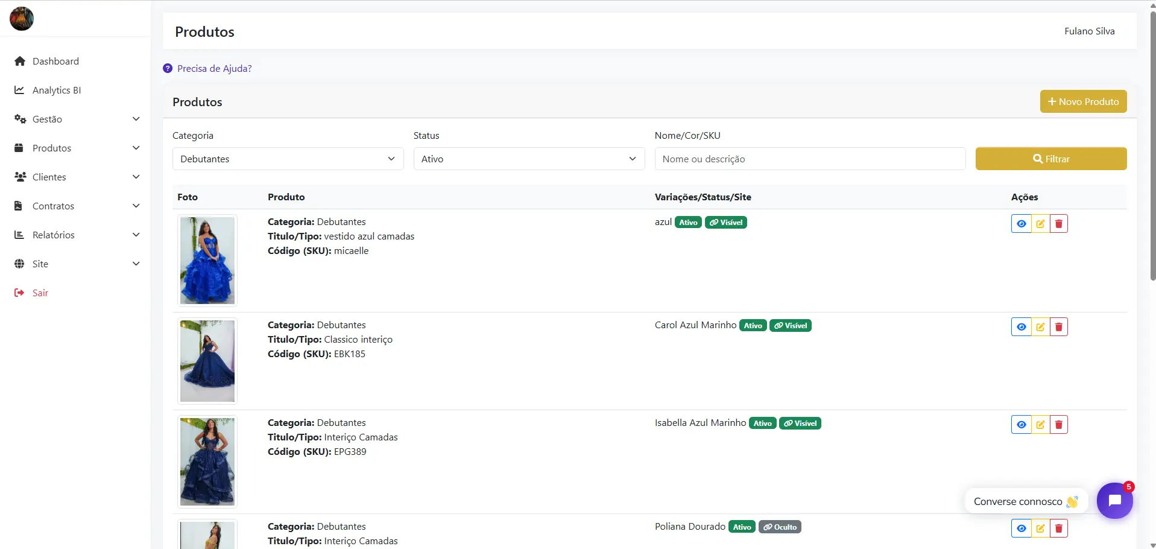Delete the Poliana Dourado product

coord(1059,528)
